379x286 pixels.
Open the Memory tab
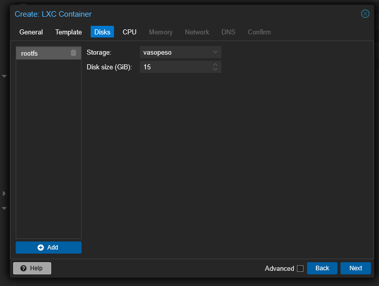point(161,32)
